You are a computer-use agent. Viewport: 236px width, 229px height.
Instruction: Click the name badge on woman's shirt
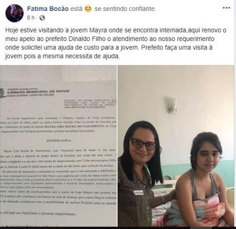click(138, 193)
